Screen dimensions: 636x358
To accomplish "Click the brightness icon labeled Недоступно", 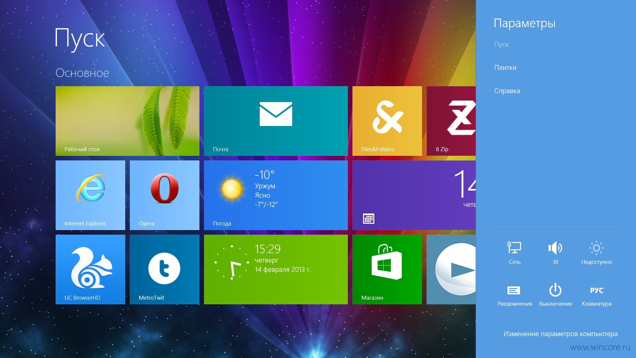I will [597, 253].
